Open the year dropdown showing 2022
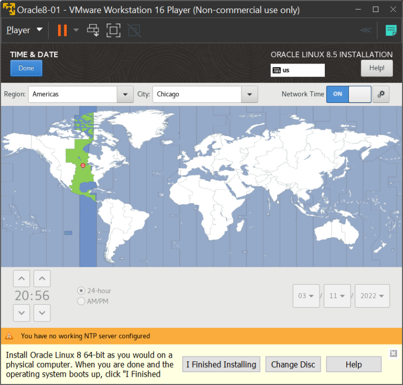The height and width of the screenshot is (385, 403). 372,296
